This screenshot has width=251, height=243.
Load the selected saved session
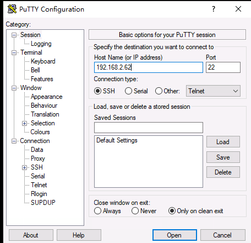223,142
